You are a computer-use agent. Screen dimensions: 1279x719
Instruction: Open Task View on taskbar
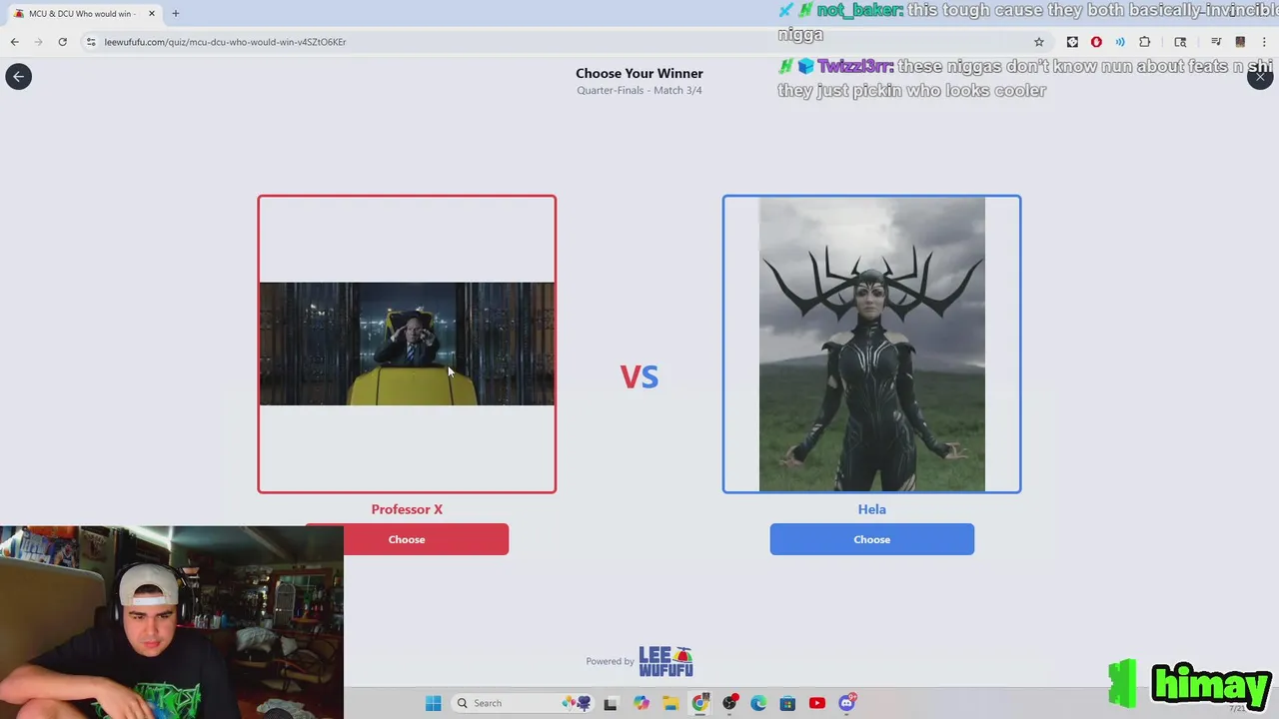click(x=611, y=703)
